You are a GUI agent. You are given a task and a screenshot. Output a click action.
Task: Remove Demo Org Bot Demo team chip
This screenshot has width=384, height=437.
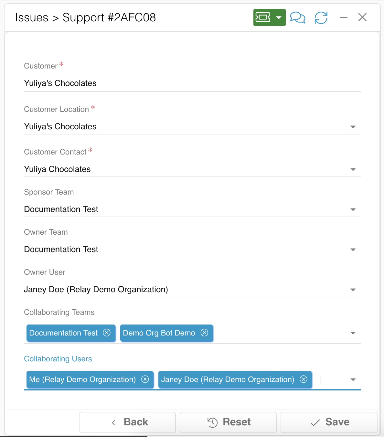point(204,333)
